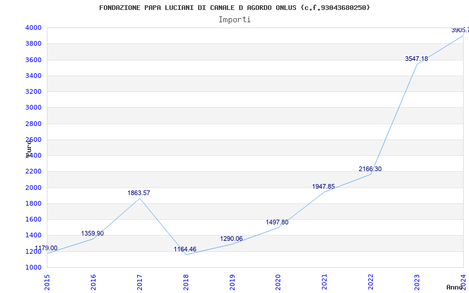Viewport: 469px width, 293px height.
Task: Click the 1947.85 data label
Action: click(324, 187)
